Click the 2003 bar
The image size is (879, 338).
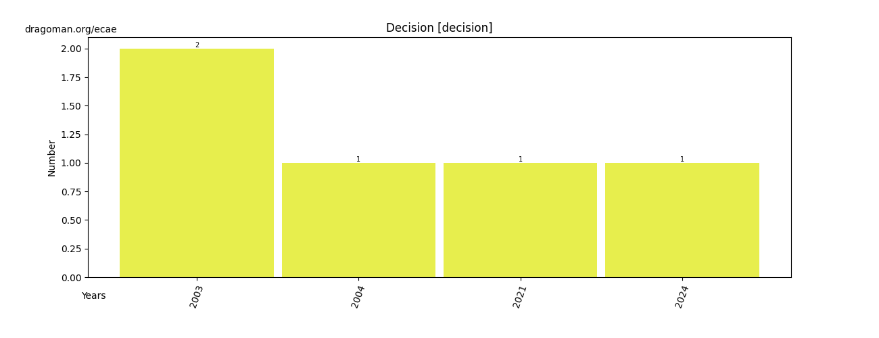tap(197, 163)
